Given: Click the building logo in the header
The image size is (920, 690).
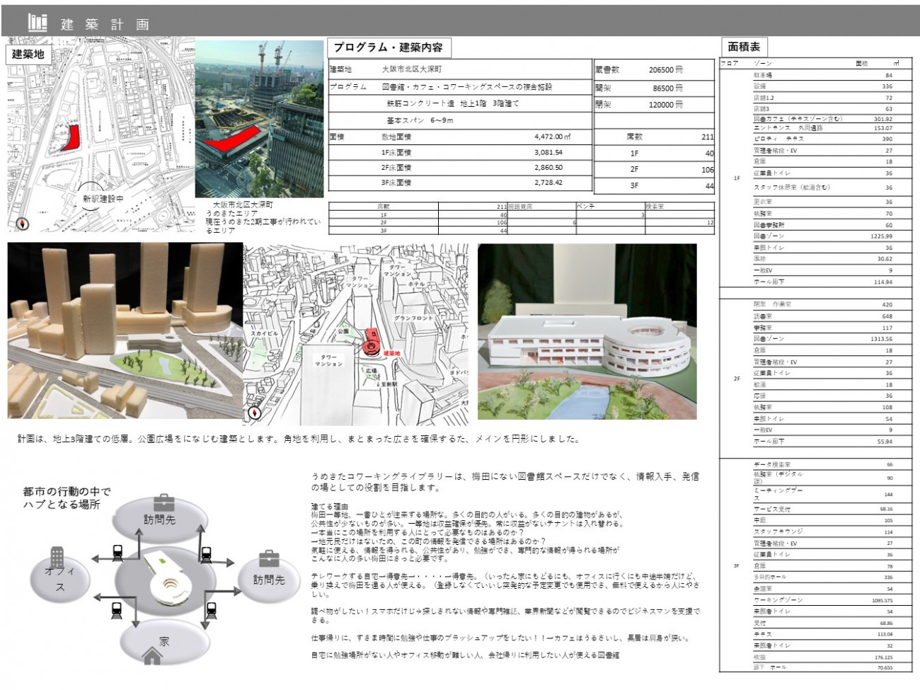Looking at the screenshot, I should [37, 22].
